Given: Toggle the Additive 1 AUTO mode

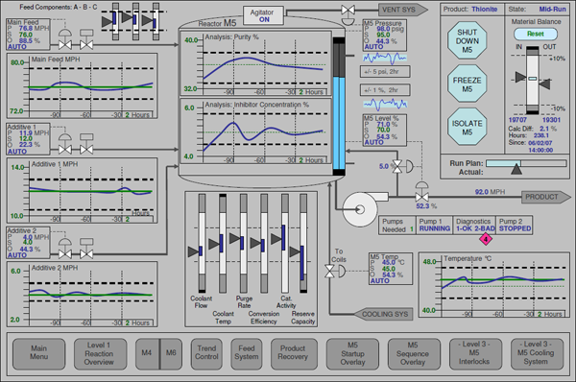Looking at the screenshot, I should click(17, 152).
